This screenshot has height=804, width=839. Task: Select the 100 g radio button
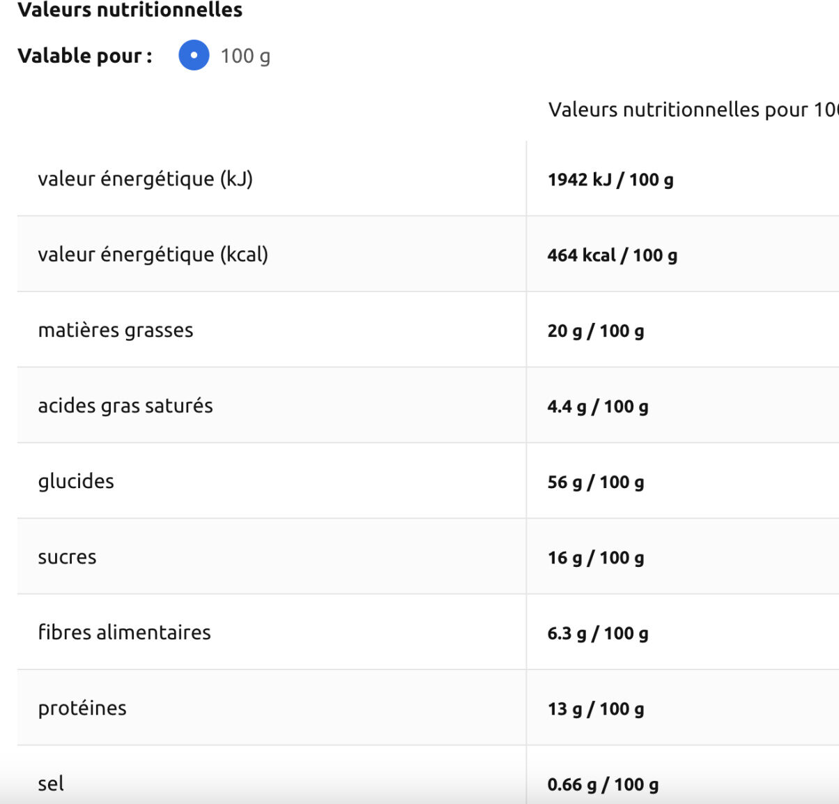pyautogui.click(x=194, y=55)
